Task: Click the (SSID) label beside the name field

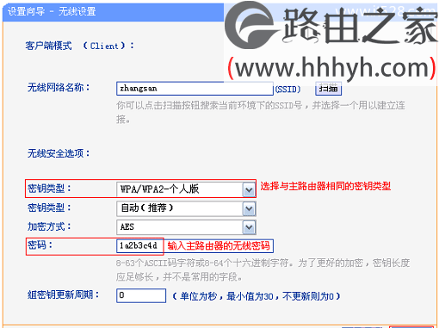Action: point(288,90)
